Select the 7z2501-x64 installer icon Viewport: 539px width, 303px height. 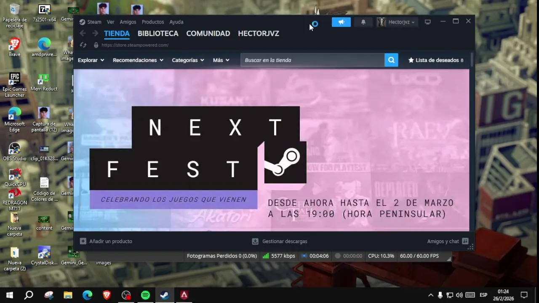click(x=44, y=13)
